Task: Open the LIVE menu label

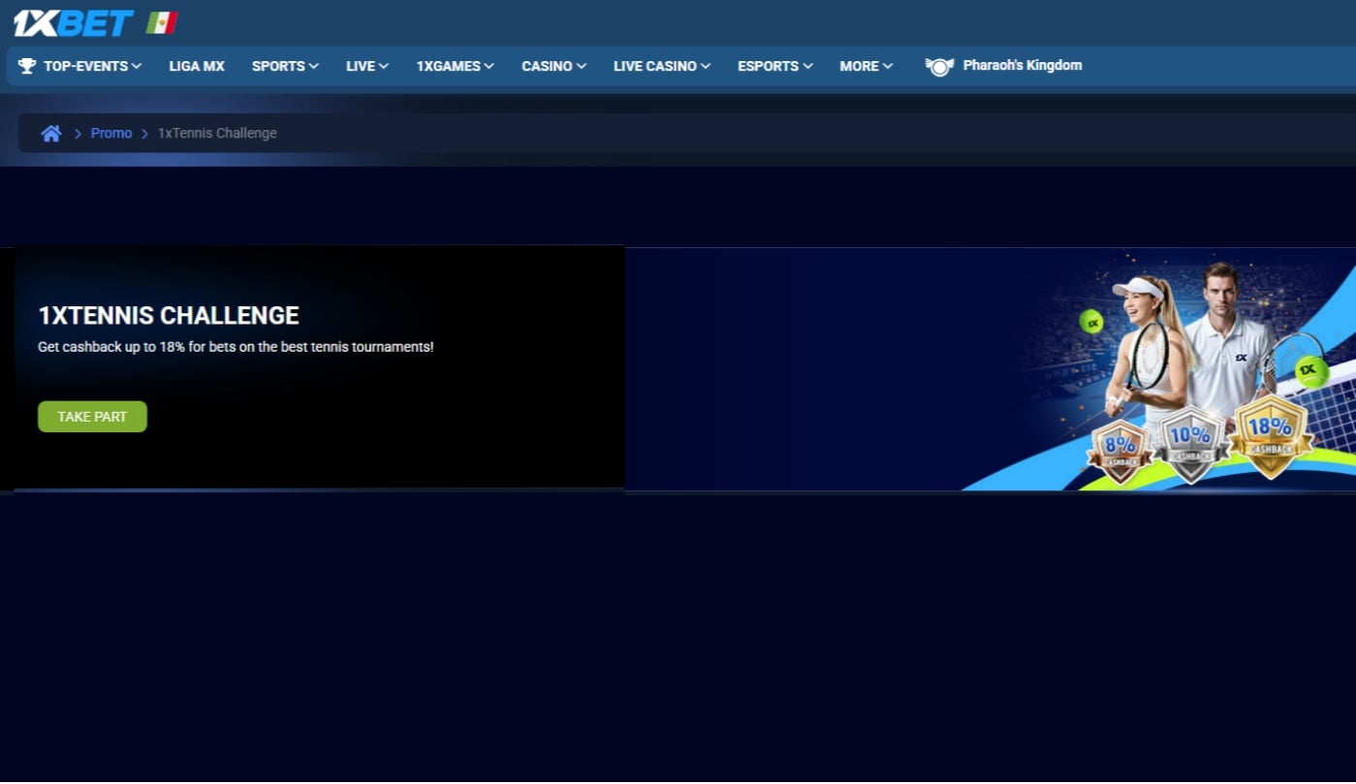Action: point(361,66)
